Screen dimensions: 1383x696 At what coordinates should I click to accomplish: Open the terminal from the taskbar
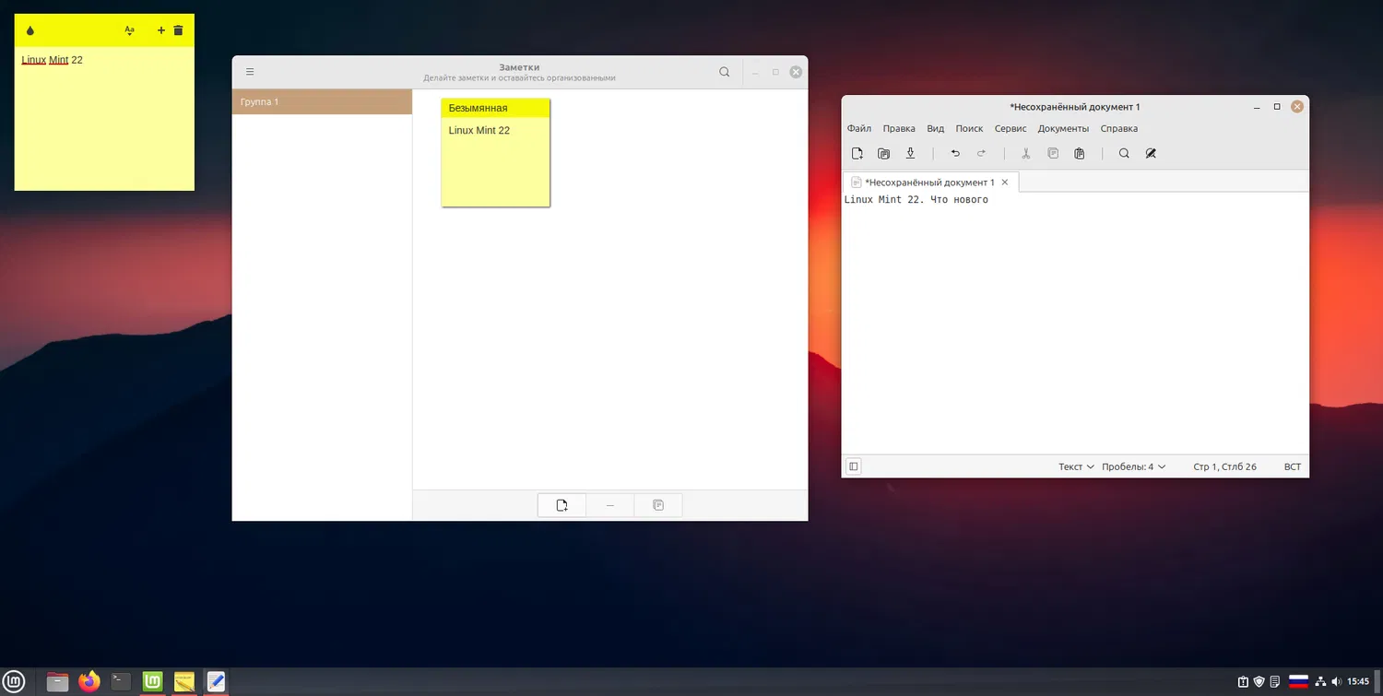click(121, 682)
